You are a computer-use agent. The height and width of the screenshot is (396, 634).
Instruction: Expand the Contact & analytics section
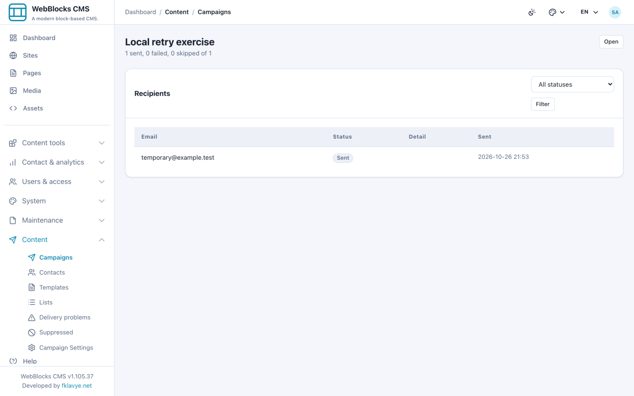pyautogui.click(x=57, y=162)
